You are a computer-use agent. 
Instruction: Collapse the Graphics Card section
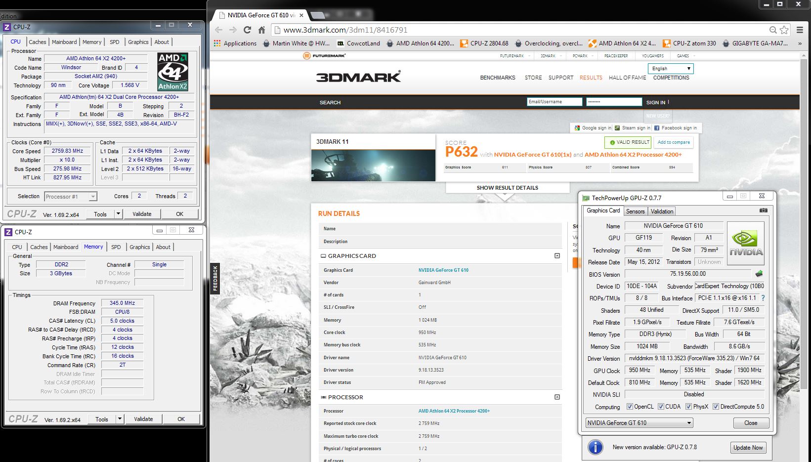click(557, 256)
